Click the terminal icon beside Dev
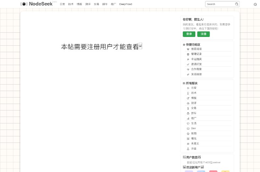The image size is (260, 172). [x=188, y=129]
